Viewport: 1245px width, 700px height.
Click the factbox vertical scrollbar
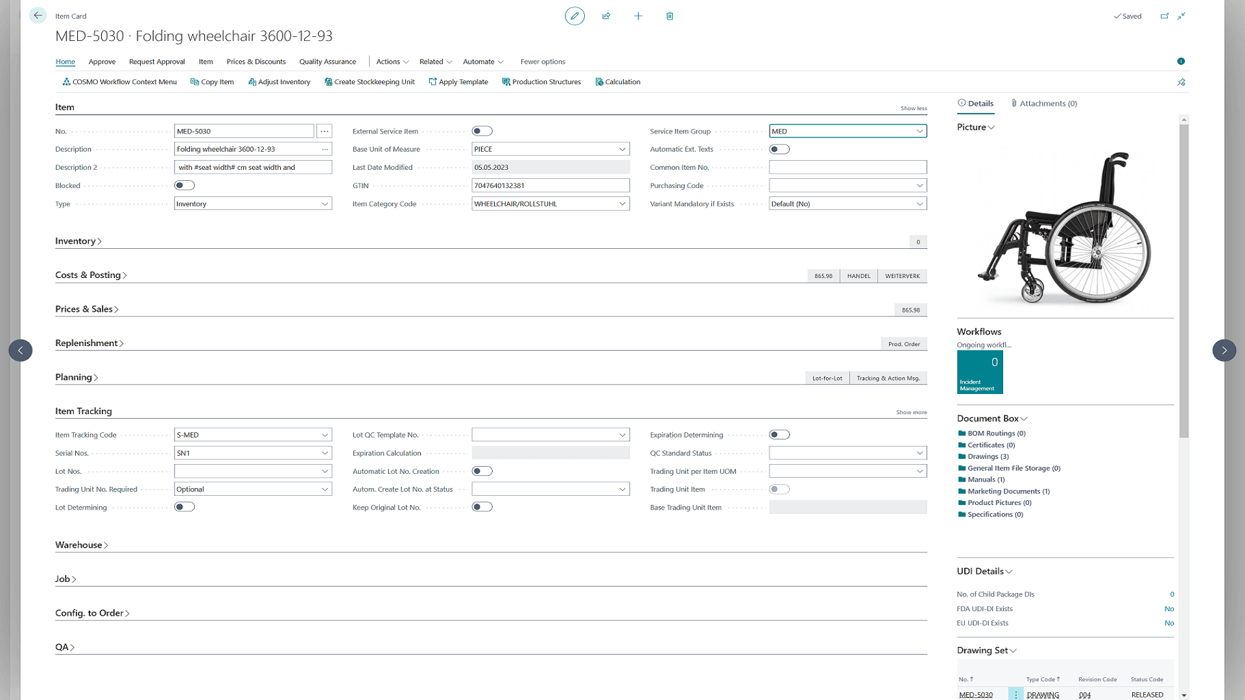click(1184, 282)
